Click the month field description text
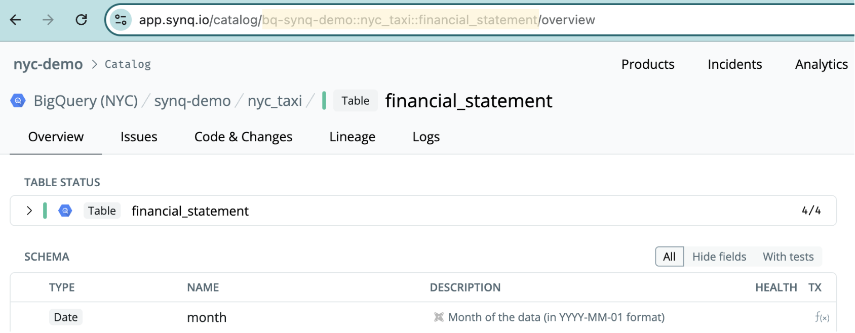Viewport: 855px width, 333px height. [x=556, y=317]
